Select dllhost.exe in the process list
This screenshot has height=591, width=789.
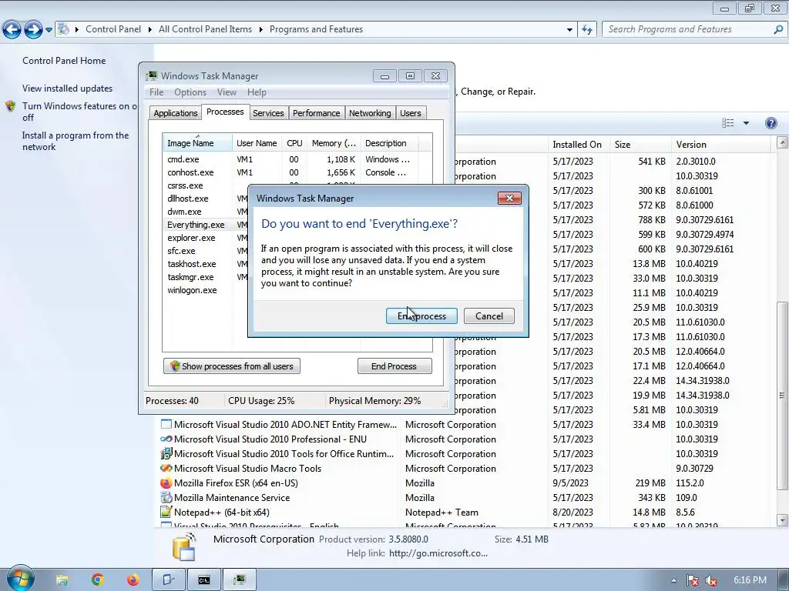(x=188, y=199)
